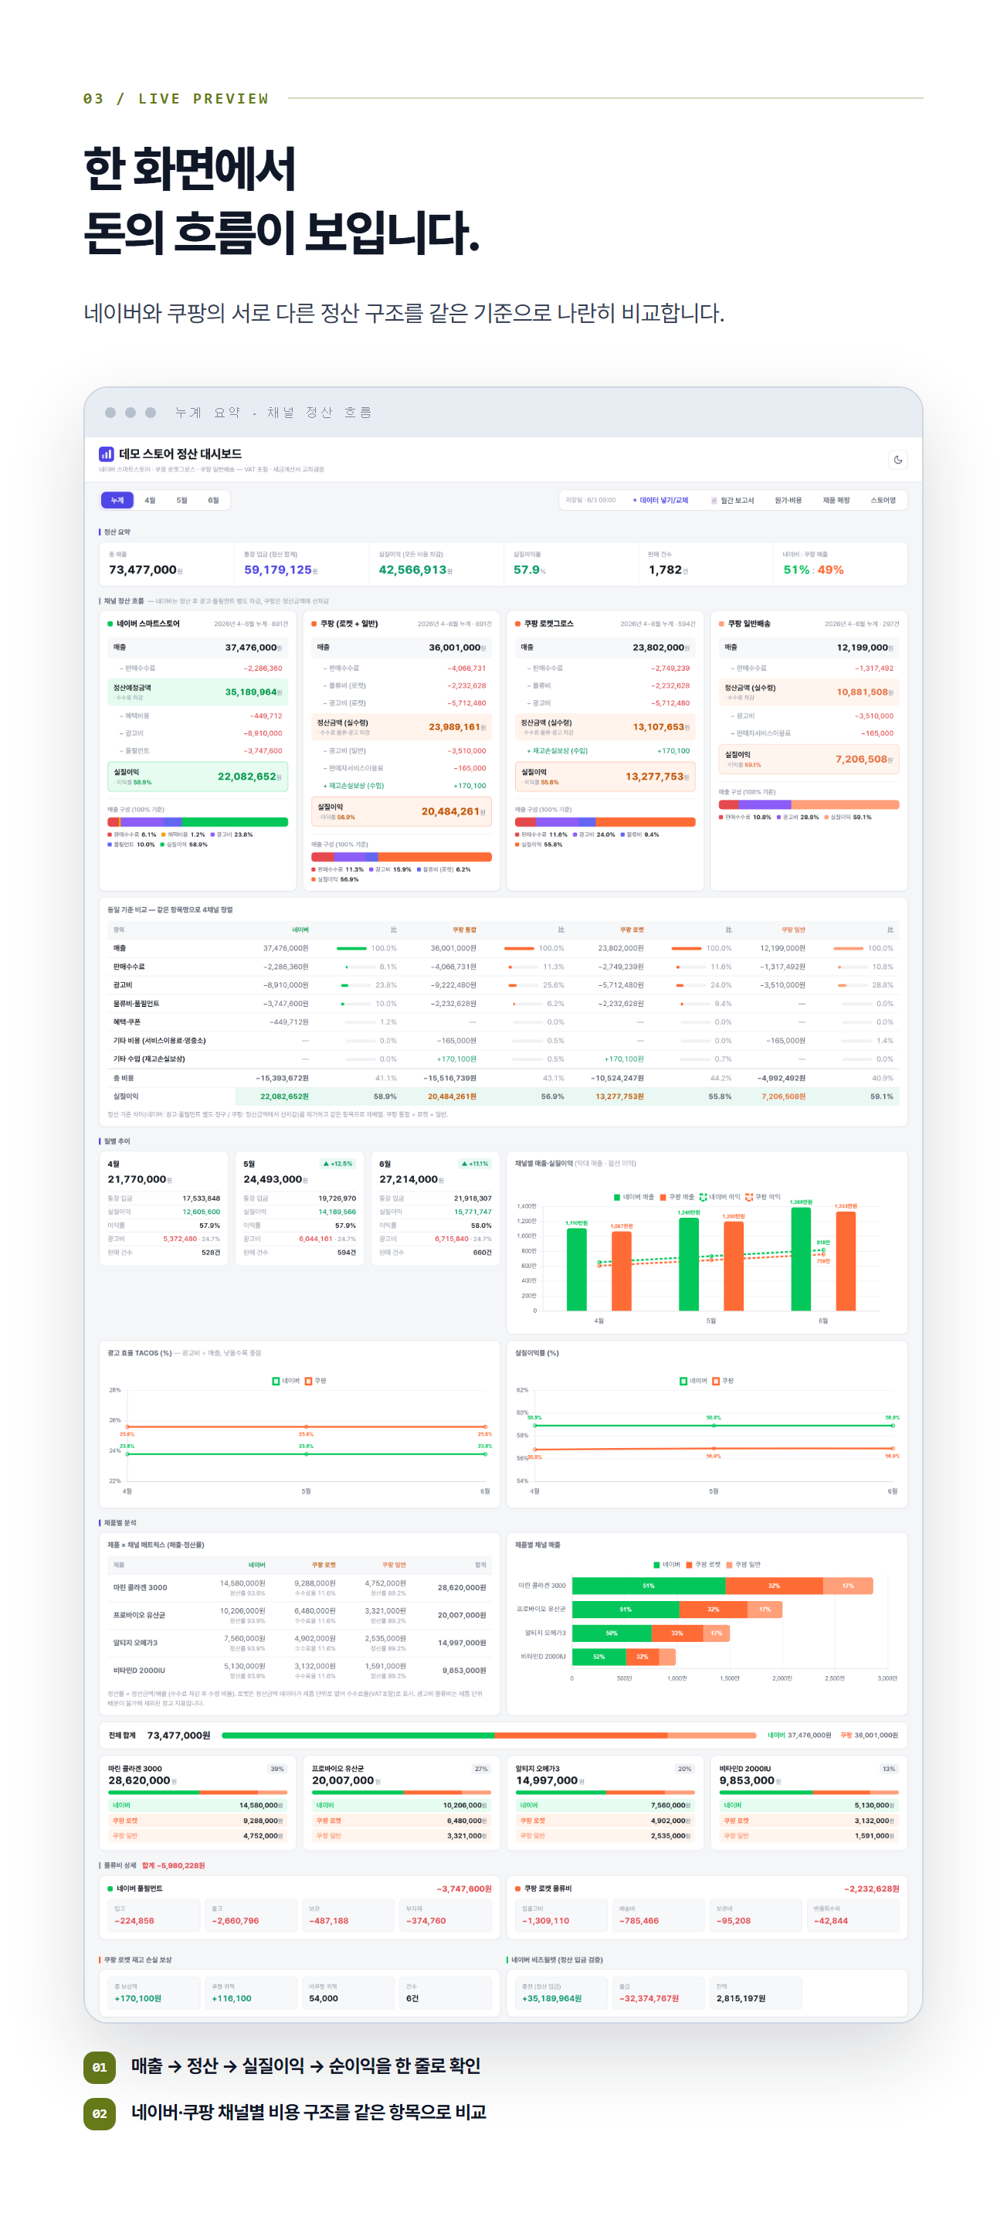The width and height of the screenshot is (1007, 2220).
Task: Toggle 네이버 이익 dashed-line legend
Action: point(719,1196)
